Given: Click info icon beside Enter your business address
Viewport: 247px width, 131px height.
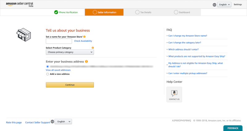Looking at the screenshot, I should tap(86, 61).
